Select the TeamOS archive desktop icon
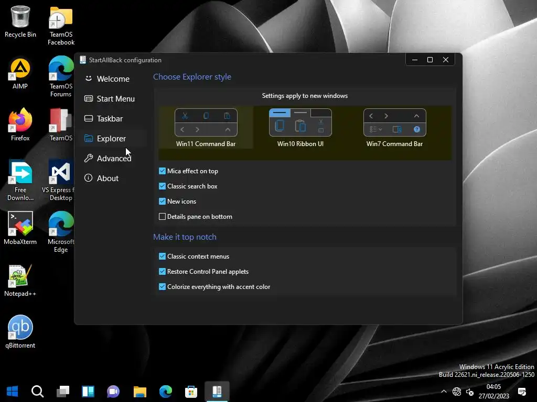 coord(61,125)
